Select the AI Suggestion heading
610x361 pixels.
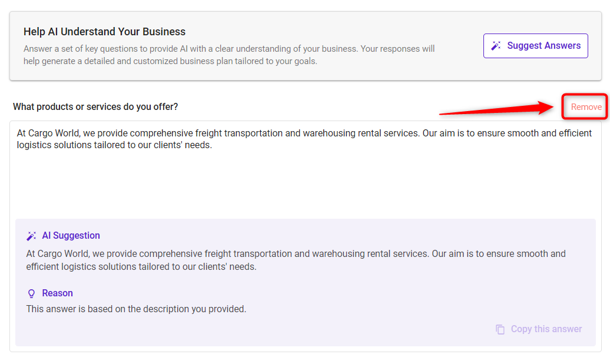tap(71, 236)
